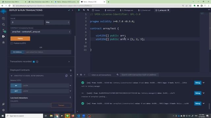This screenshot has width=211, height=118.
Task: Switch to Home editor tab
Action: (96, 10)
